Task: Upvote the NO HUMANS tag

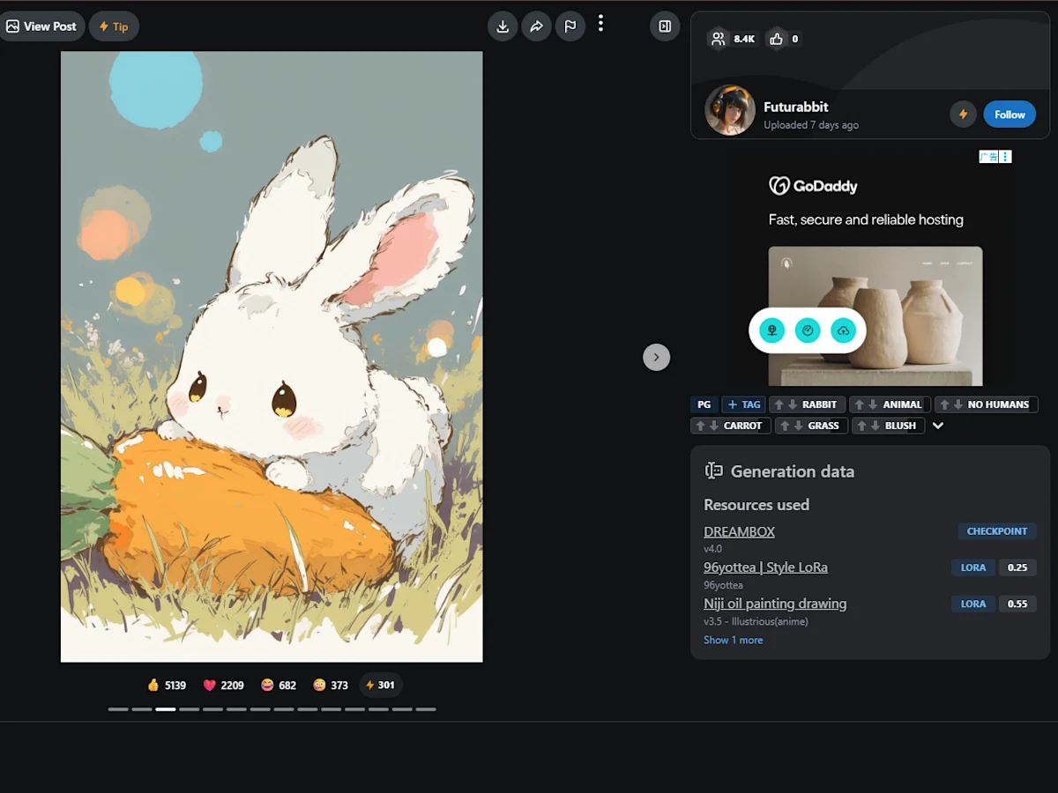Action: 945,404
